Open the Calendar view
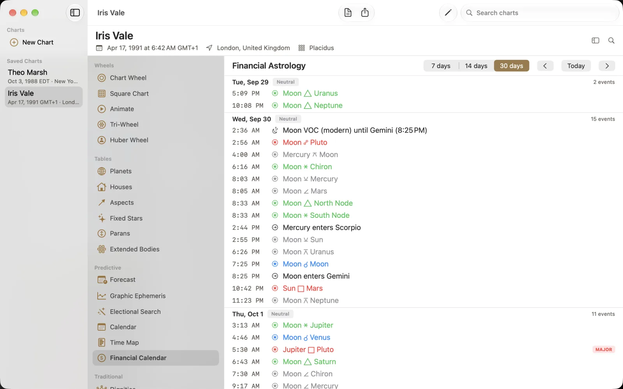This screenshot has height=389, width=623. tap(156, 327)
